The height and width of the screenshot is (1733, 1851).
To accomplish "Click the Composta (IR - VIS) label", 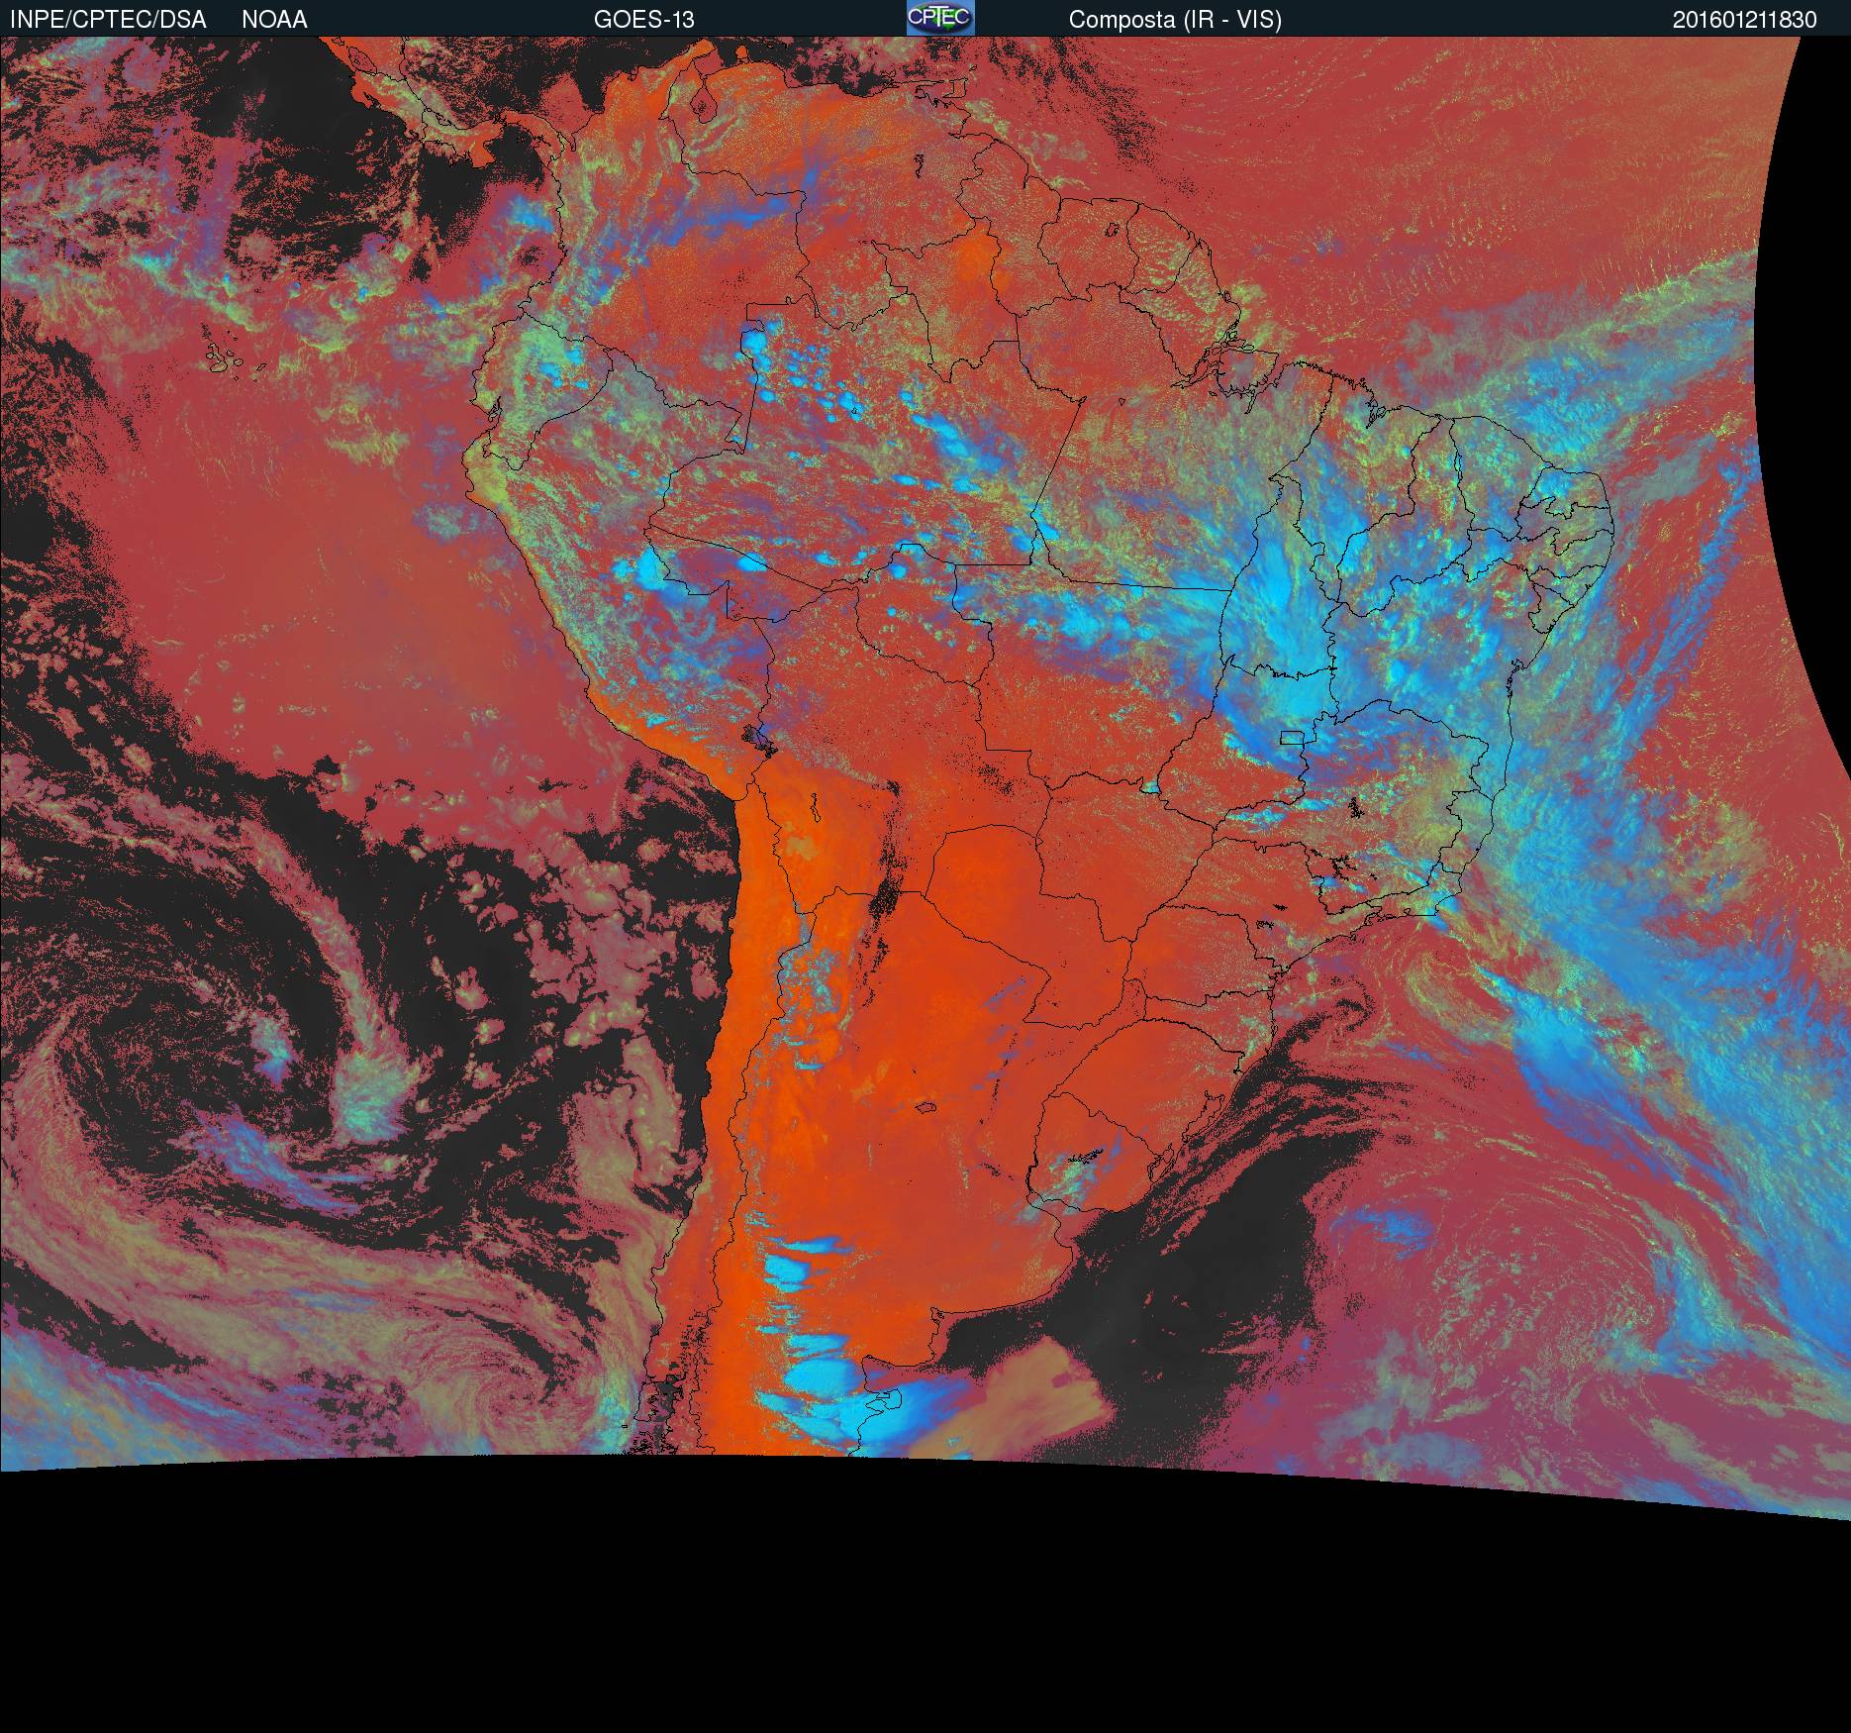I will (1175, 20).
